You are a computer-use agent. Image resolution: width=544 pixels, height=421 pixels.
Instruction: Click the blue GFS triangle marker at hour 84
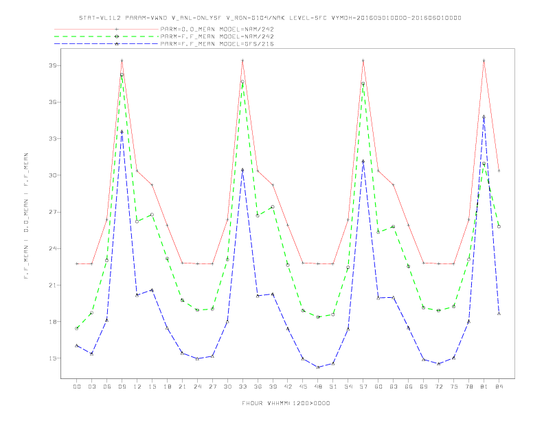click(x=499, y=314)
